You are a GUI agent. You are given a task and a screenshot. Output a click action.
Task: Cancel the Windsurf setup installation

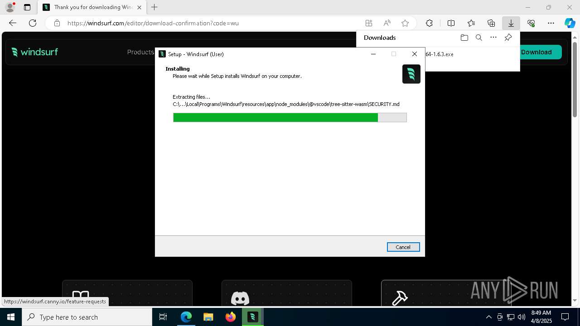pos(403,247)
